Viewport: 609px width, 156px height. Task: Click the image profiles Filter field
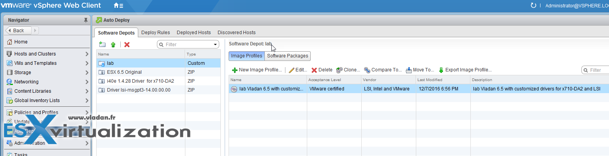tap(595, 70)
